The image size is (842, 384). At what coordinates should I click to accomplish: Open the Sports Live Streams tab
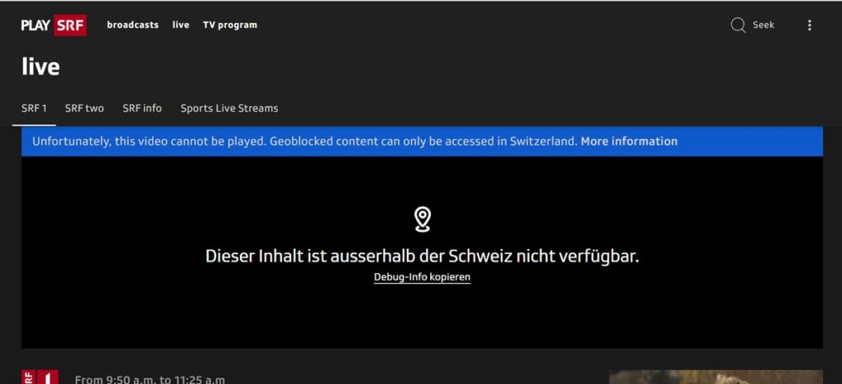pyautogui.click(x=229, y=108)
